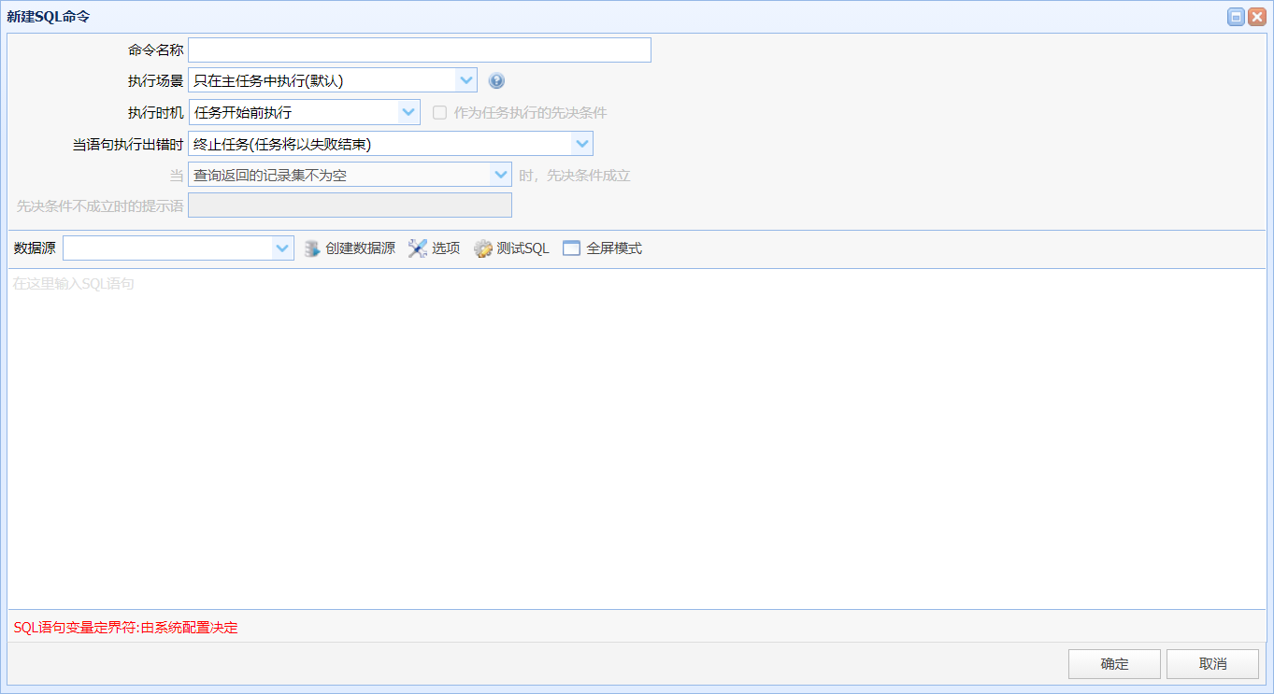Viewport: 1274px width, 694px height.
Task: Expand the 执行场景 dropdown arrow
Action: pyautogui.click(x=466, y=80)
